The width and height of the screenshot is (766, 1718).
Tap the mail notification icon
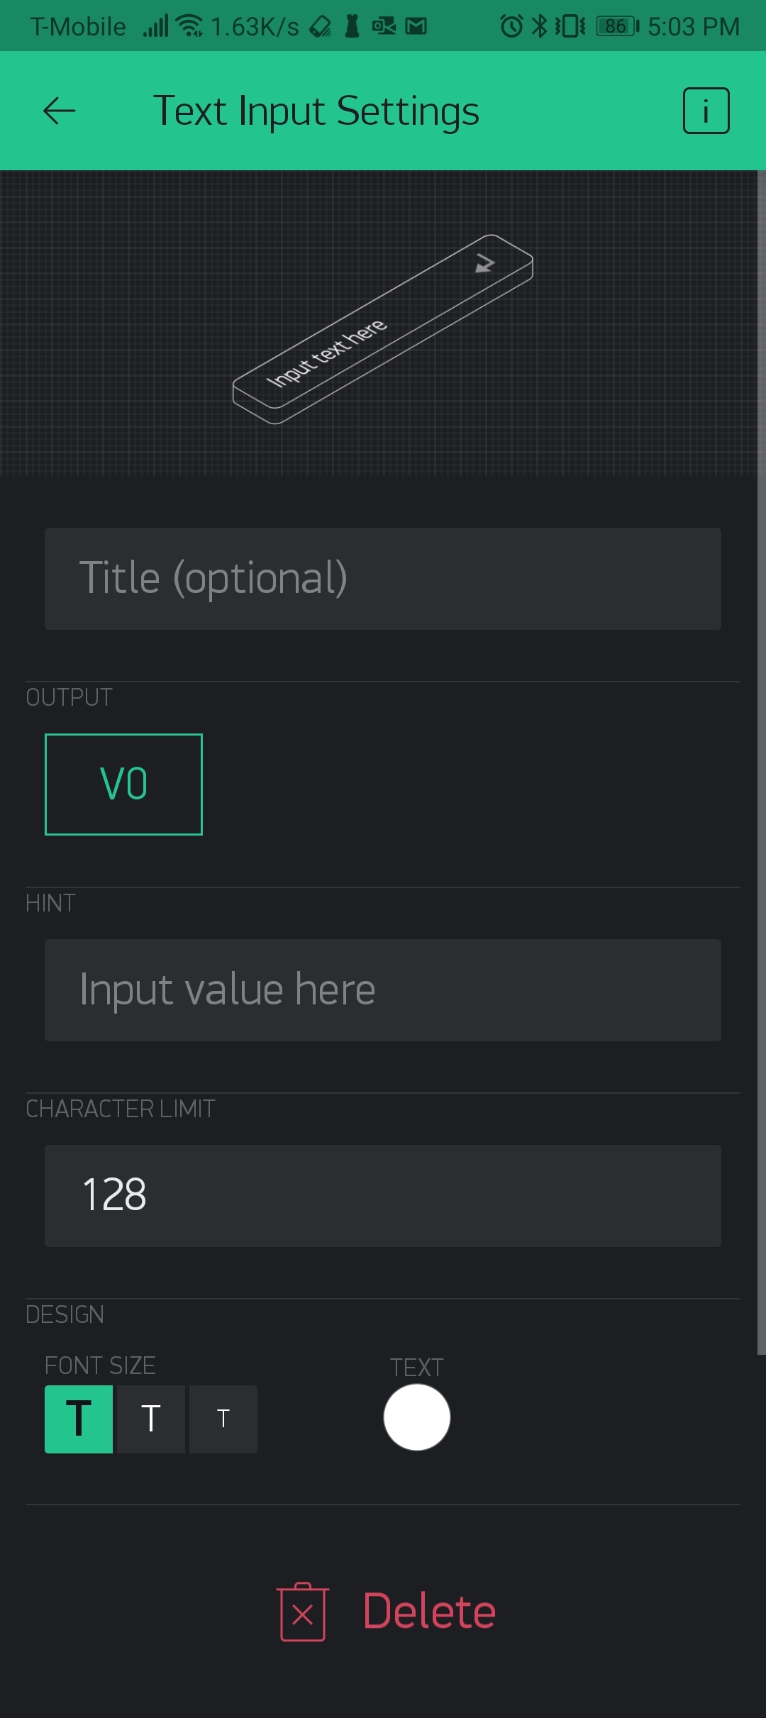coord(416,27)
